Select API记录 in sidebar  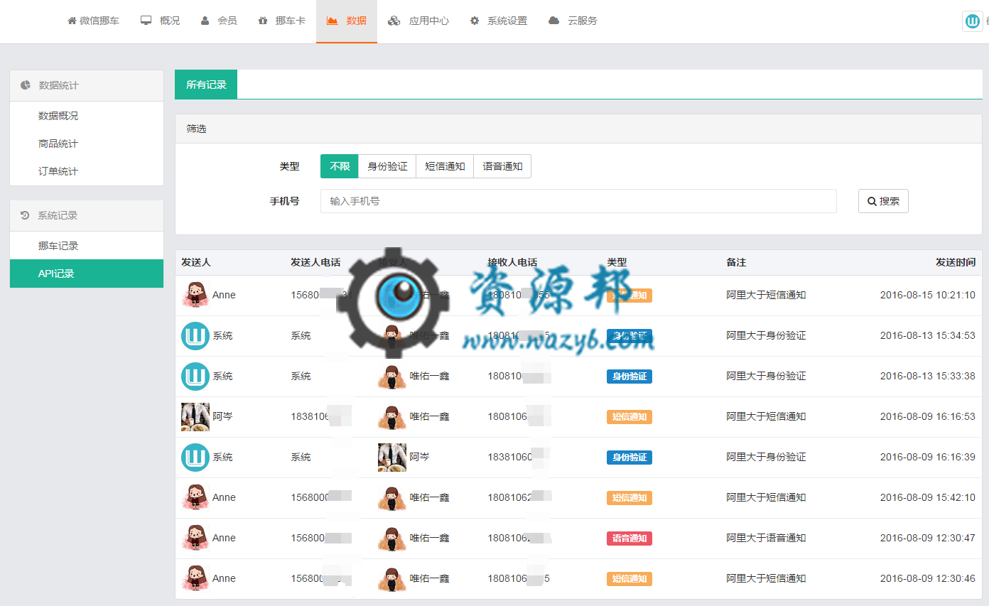pyautogui.click(x=87, y=274)
